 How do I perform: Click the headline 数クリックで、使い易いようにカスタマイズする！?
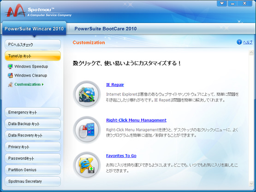127,63
